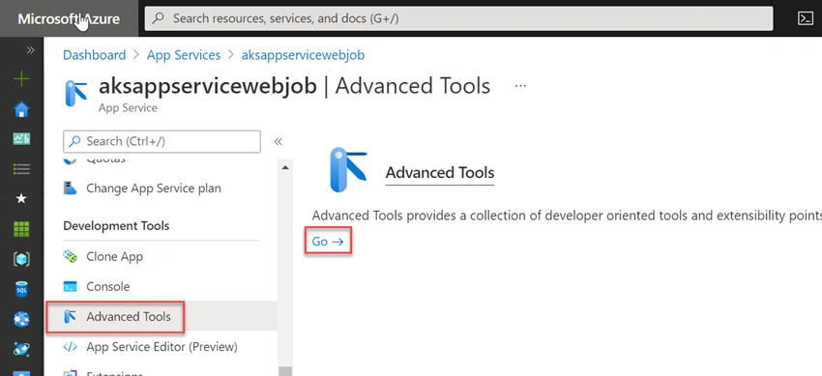
Task: Click the 'App Service' subtitle under the title
Action: [x=128, y=108]
